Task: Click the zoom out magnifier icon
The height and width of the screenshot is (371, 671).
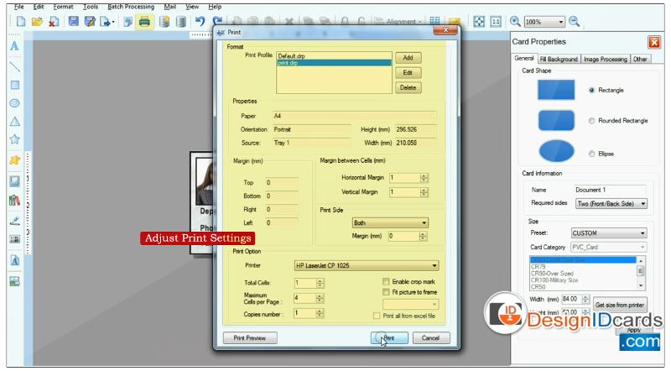Action: [x=574, y=22]
